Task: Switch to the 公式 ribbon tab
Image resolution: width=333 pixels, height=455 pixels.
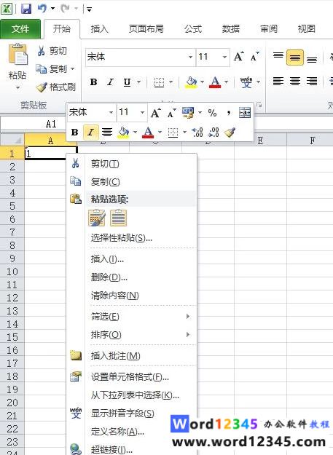Action: pos(193,28)
